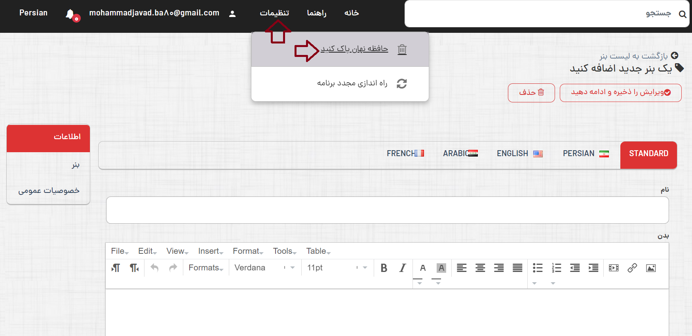Click the text background color swatch

[x=441, y=268]
